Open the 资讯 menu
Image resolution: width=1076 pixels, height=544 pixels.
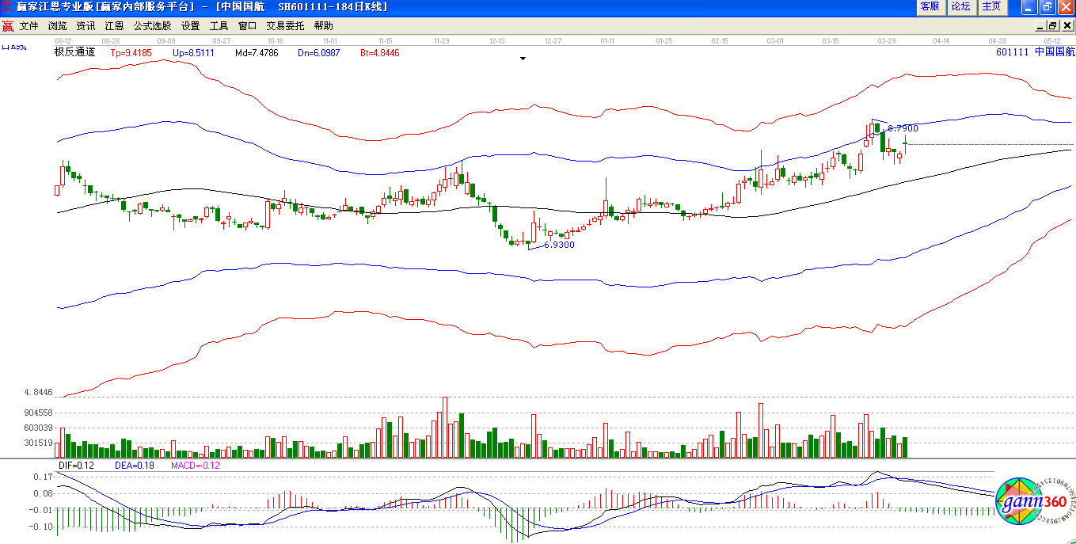click(86, 26)
